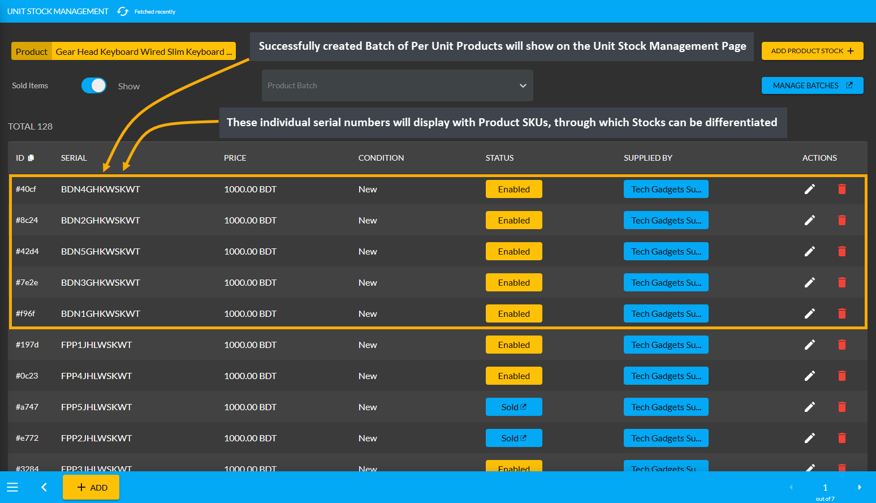Viewport: 876px width, 503px height.
Task: Open the Gear Head Keyboard product selector
Action: 123,51
